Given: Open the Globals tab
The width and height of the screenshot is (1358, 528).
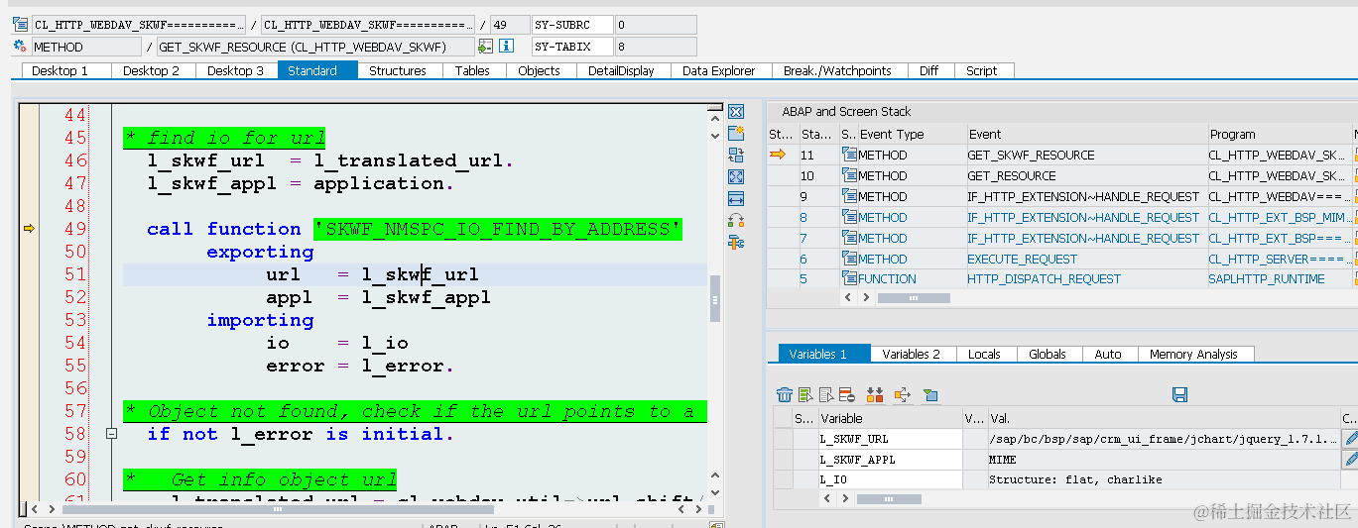Looking at the screenshot, I should (1047, 354).
